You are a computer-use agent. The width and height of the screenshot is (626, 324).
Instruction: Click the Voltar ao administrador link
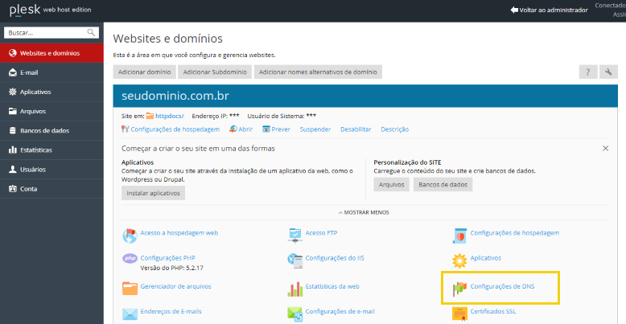pos(554,10)
